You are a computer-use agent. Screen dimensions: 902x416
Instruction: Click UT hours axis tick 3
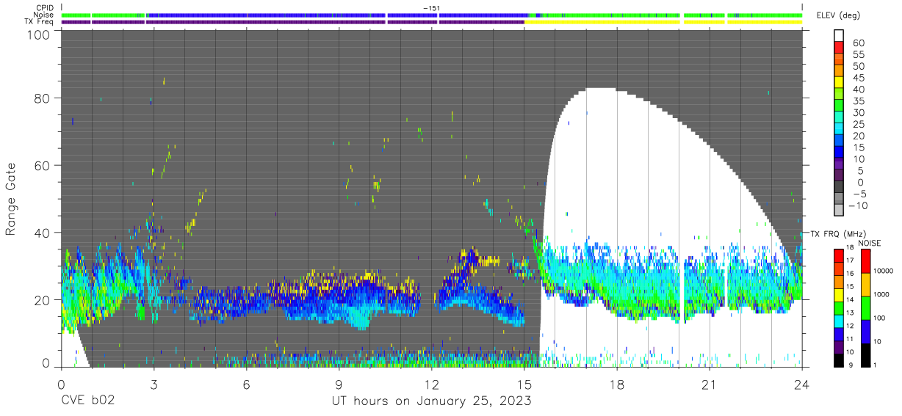pyautogui.click(x=154, y=384)
